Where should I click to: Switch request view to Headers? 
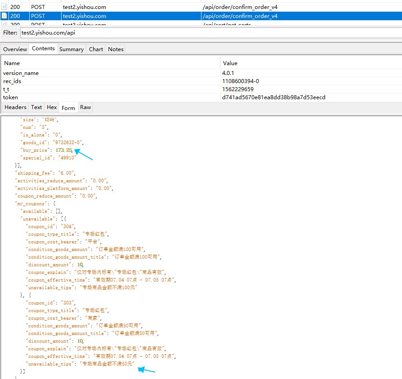point(15,107)
